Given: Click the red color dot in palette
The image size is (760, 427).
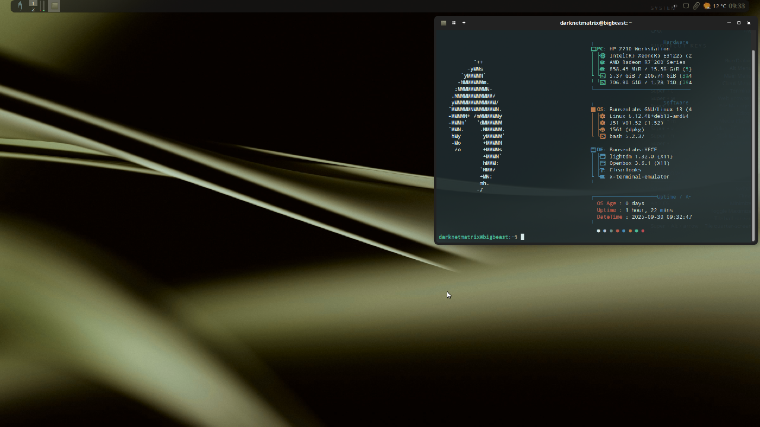Looking at the screenshot, I should (x=642, y=231).
